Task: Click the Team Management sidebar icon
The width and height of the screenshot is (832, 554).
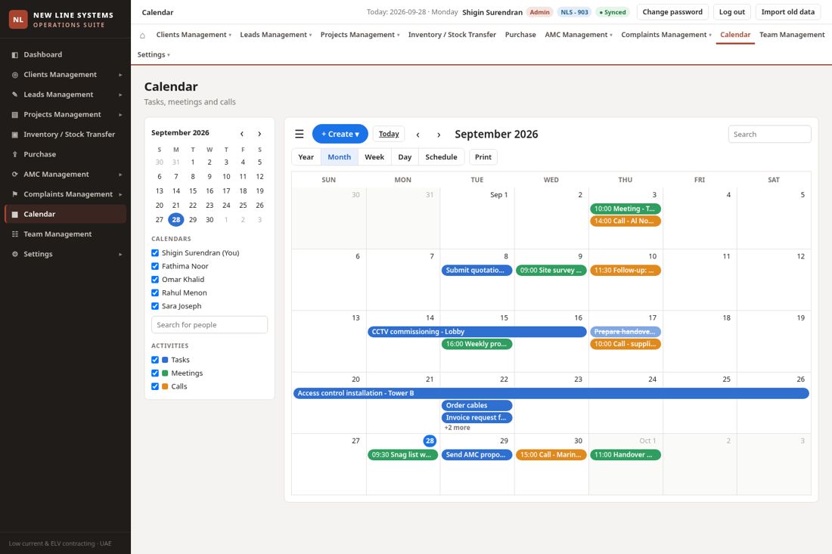Action: [x=15, y=234]
